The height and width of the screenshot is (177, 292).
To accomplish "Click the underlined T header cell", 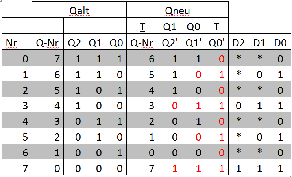I will (x=142, y=26).
